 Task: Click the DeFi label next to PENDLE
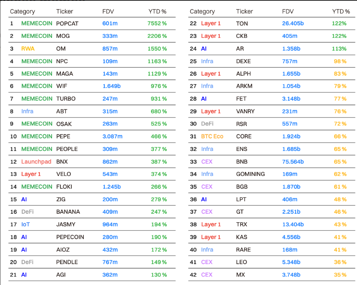[28, 262]
